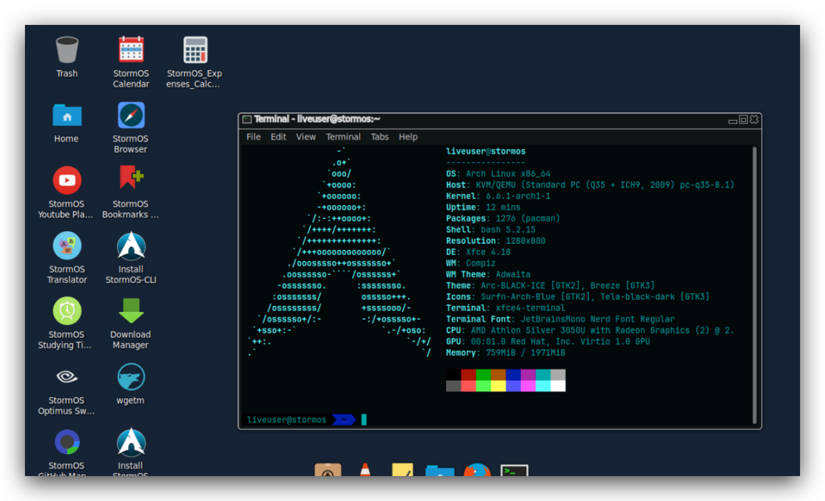Open the Home folder icon
Image resolution: width=825 pixels, height=501 pixels.
pyautogui.click(x=67, y=115)
